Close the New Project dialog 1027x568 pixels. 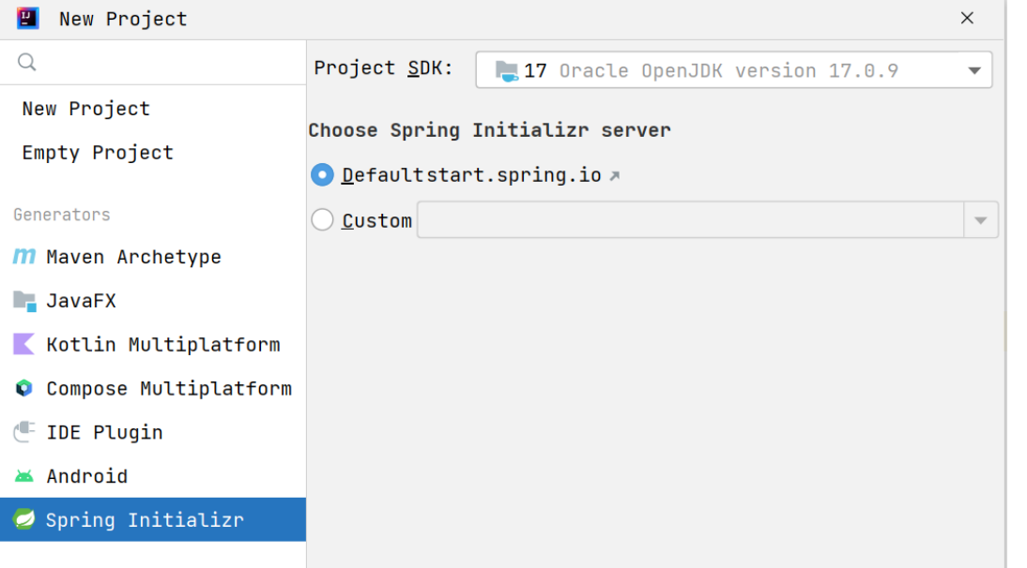point(967,18)
